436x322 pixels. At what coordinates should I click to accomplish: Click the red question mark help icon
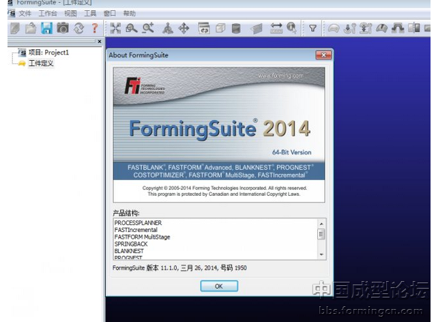(95, 28)
